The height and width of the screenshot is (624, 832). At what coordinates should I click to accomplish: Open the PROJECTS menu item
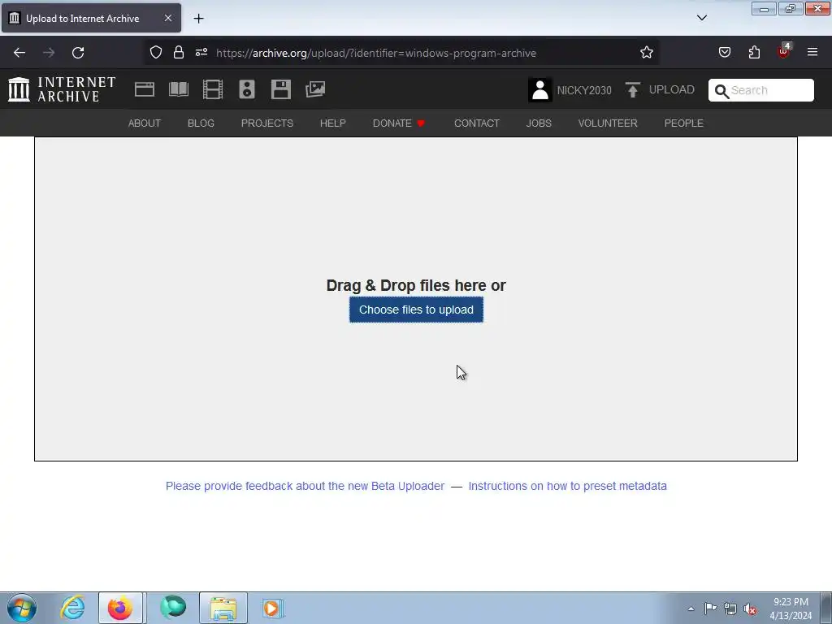[x=266, y=123]
